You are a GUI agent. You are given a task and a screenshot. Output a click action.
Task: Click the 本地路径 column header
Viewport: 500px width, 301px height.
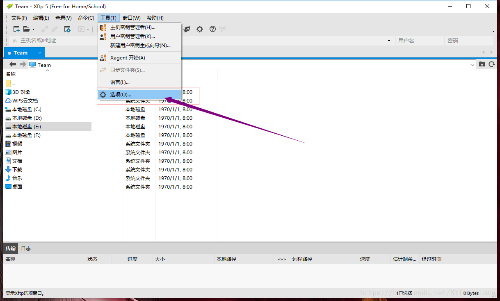(x=244, y=259)
